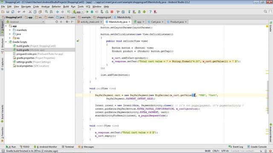Toggle the Structure side panel
273x153 pixels.
tap(2, 46)
